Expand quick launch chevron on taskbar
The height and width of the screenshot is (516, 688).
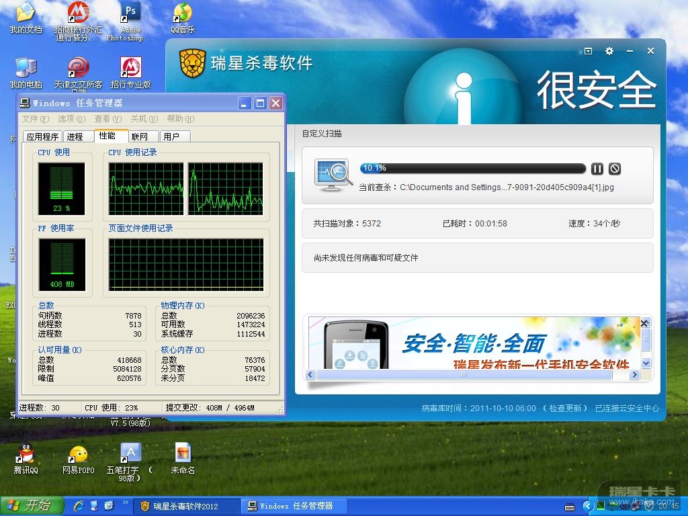coord(125,503)
